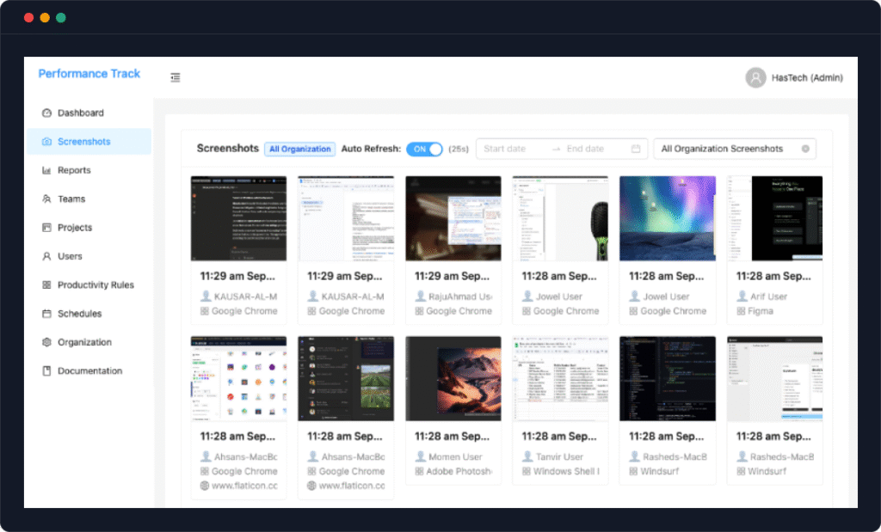This screenshot has height=532, width=881.
Task: Go to the Users page
Action: point(70,256)
